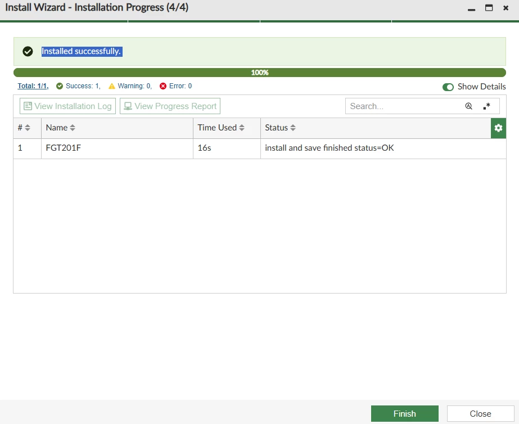
Task: Click the progress report monitor icon
Action: [128, 106]
